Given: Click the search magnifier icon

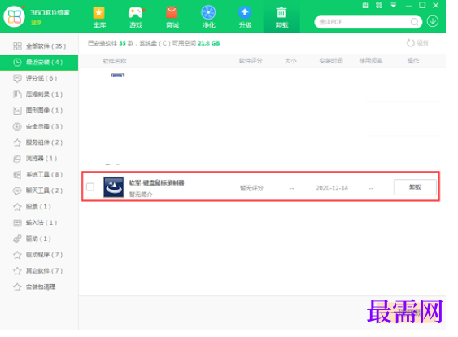Looking at the screenshot, I should 414,22.
